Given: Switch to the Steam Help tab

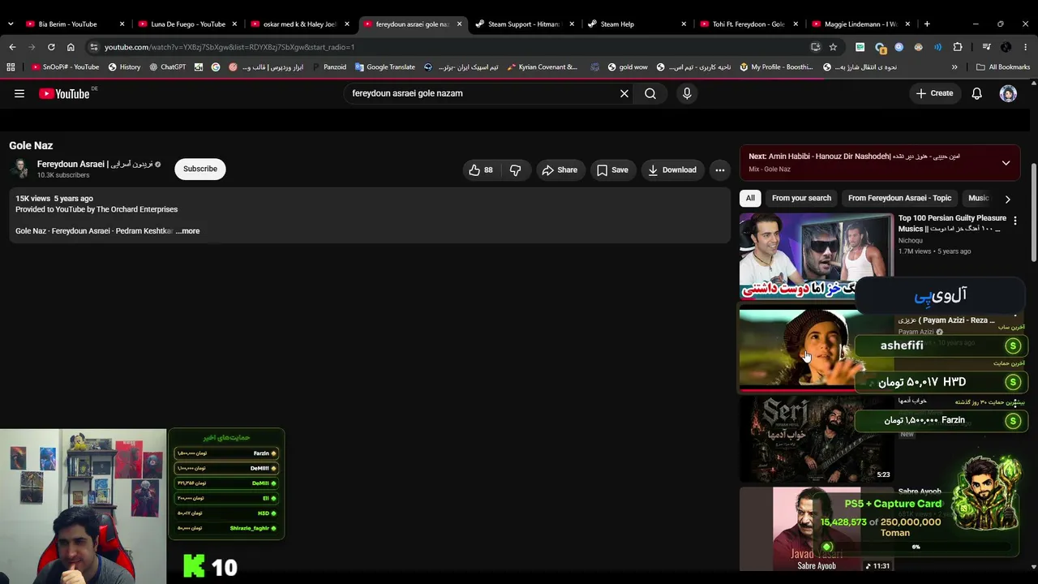Looking at the screenshot, I should (617, 24).
